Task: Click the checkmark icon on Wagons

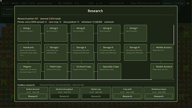Action: (x=20, y=67)
